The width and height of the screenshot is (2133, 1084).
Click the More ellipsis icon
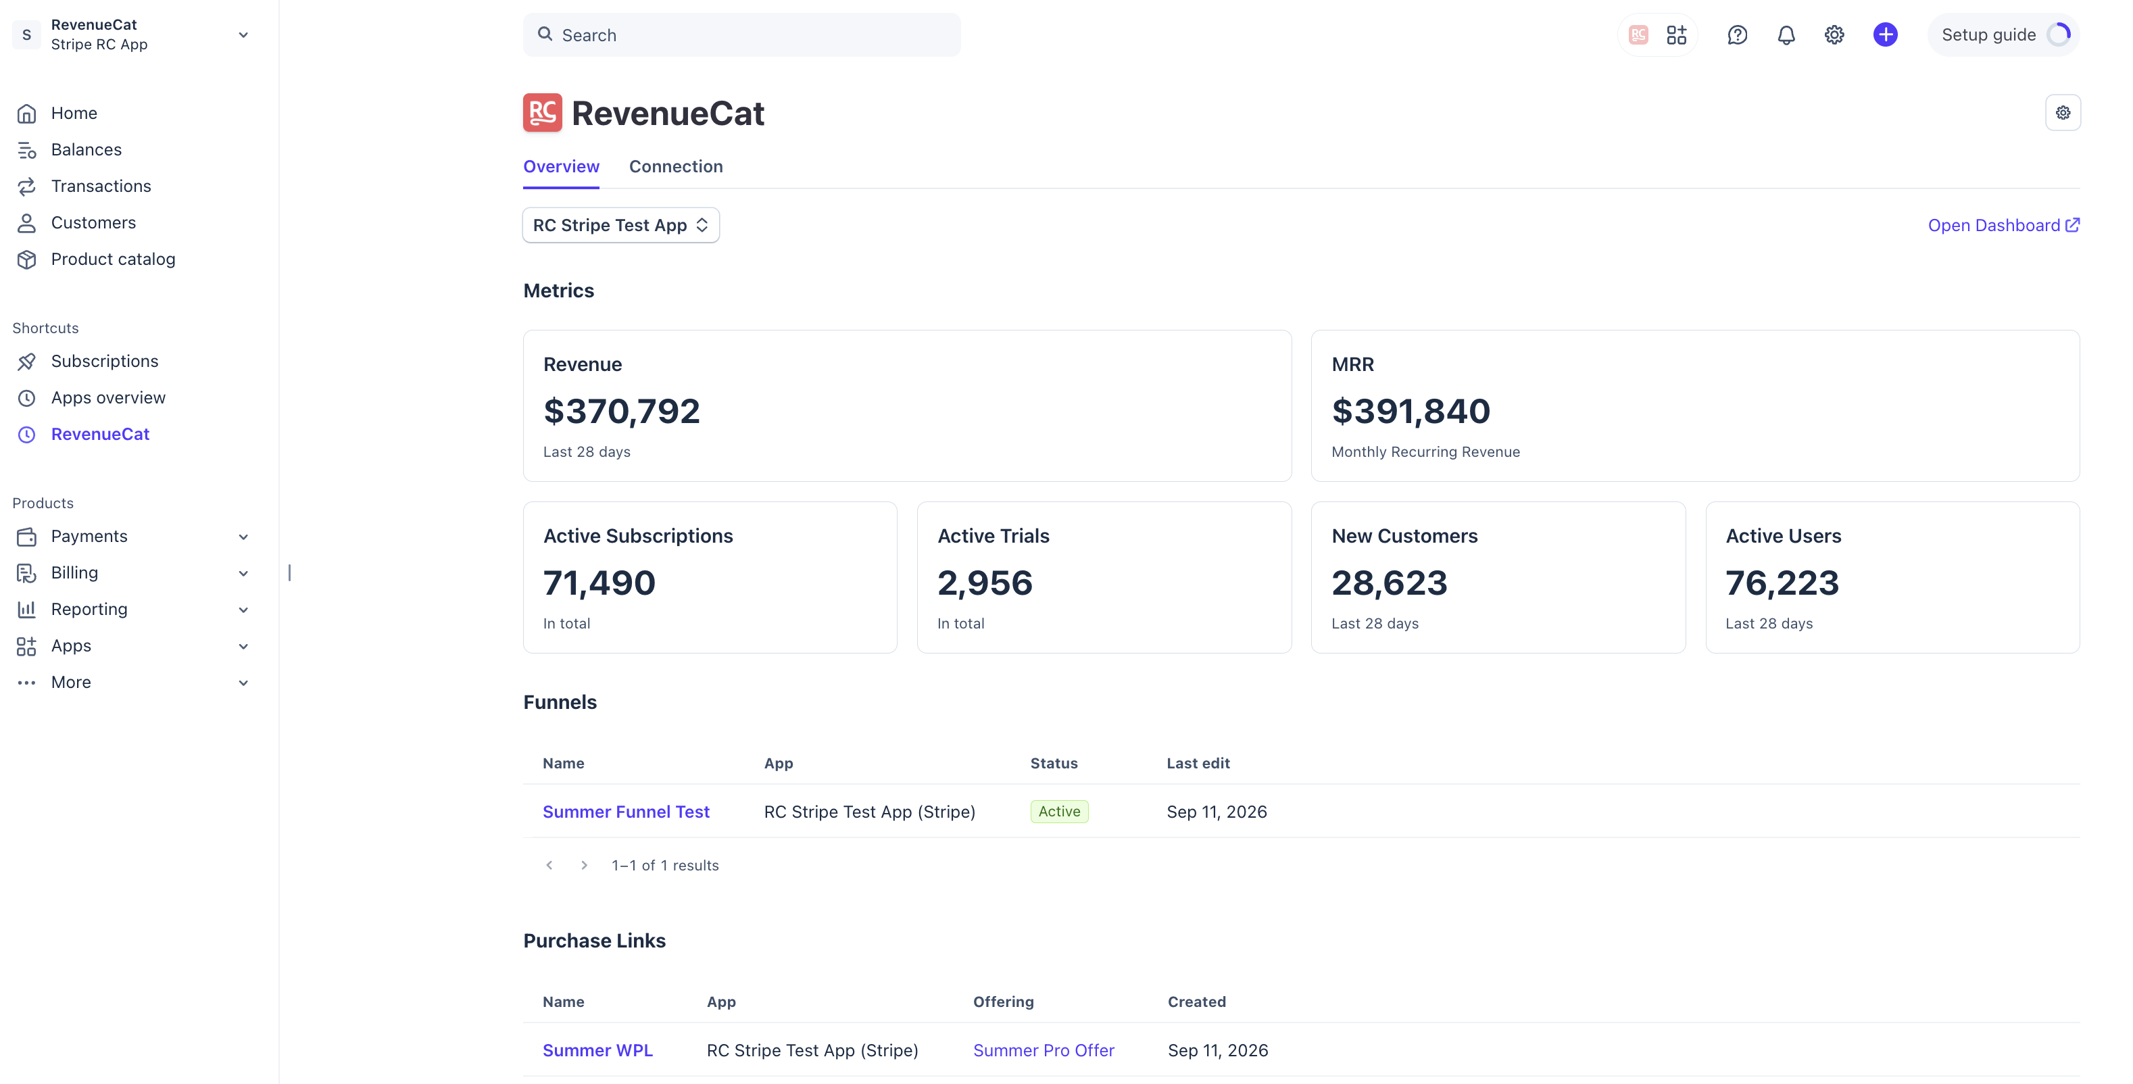pos(26,683)
